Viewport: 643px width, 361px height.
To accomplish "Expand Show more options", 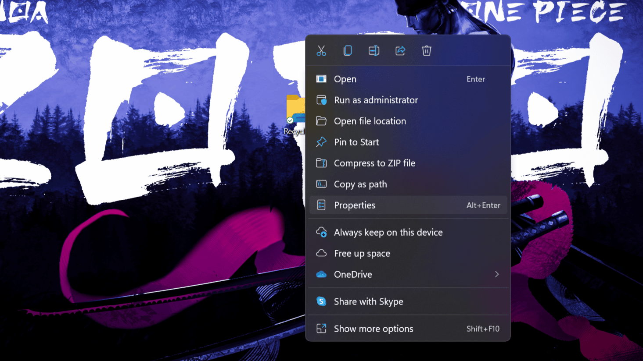I will [374, 329].
